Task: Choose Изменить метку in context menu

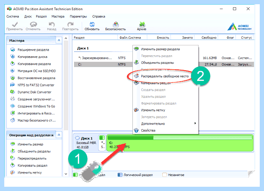Action: click(166, 110)
